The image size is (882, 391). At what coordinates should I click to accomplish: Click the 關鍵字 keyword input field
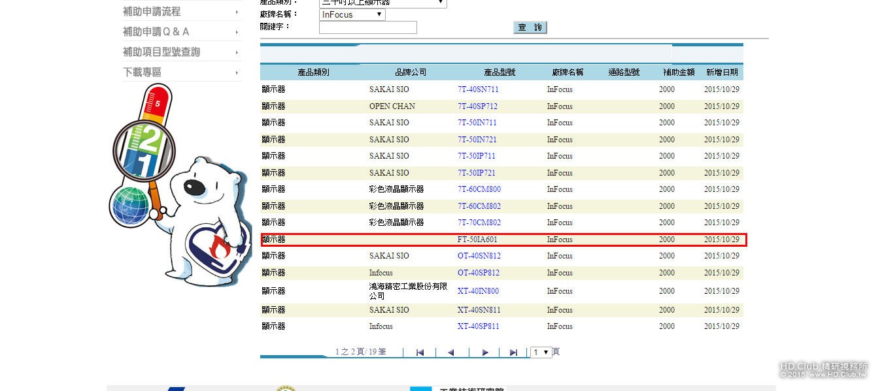coord(367,27)
